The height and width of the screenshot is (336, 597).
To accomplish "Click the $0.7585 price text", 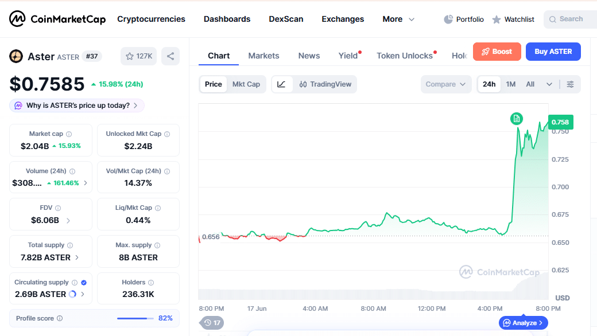I will click(47, 84).
